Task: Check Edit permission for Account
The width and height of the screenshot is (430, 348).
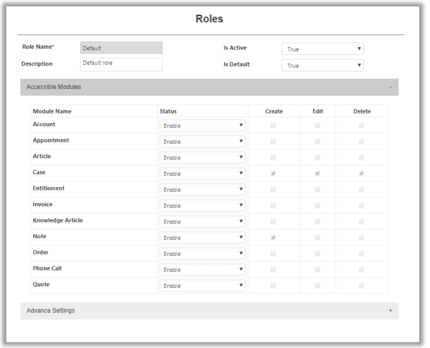Action: click(317, 125)
